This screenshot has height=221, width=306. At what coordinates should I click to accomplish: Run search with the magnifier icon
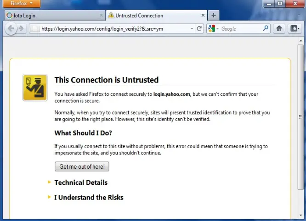266,28
